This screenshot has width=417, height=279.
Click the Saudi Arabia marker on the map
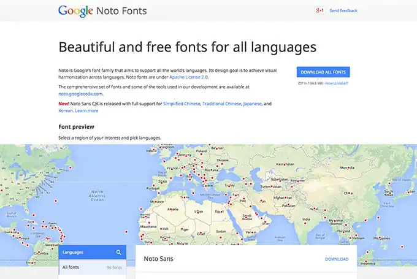[247, 217]
